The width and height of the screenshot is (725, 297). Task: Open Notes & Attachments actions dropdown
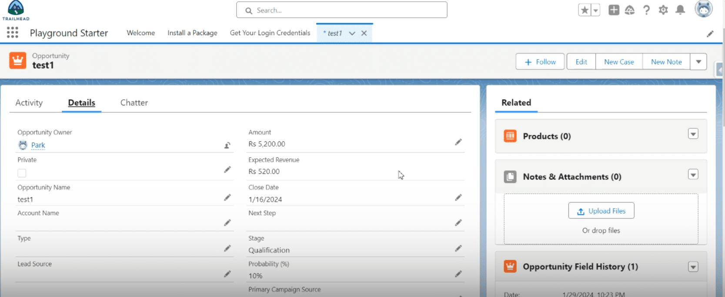[693, 174]
